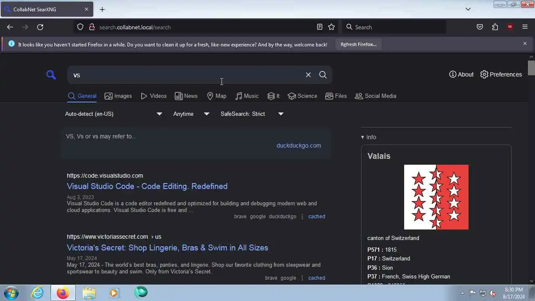
Task: Open the taskbar clock and date
Action: (514, 293)
